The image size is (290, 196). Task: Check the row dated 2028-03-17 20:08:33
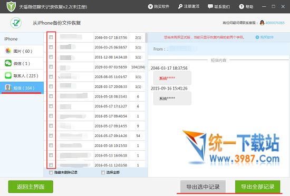tap(51, 86)
